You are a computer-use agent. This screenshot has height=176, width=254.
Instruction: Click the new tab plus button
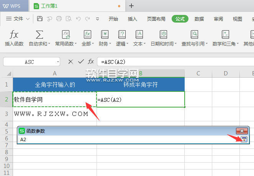pos(131,6)
